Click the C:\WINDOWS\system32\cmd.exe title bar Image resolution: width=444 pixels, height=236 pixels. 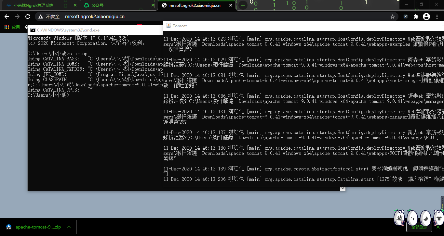point(95,30)
